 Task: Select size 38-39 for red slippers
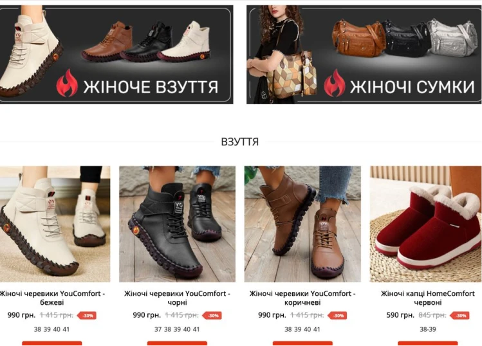point(427,329)
